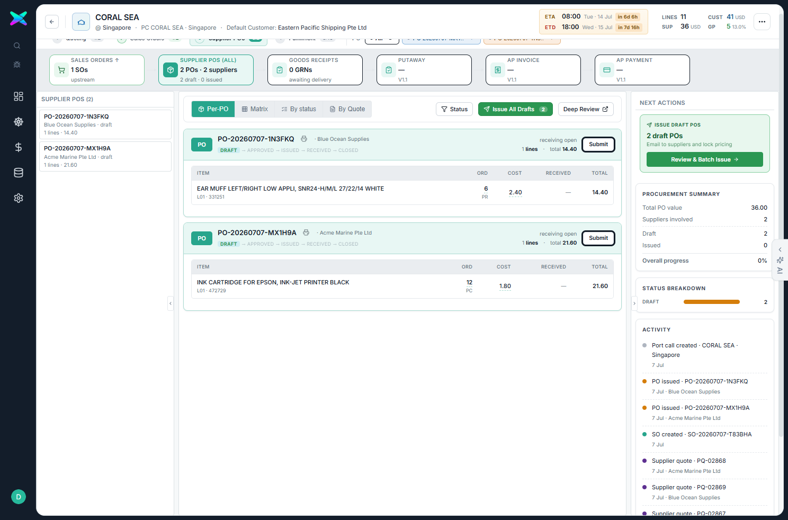
Task: Click the 'in 7d 16h' ETD badge
Action: coord(629,28)
